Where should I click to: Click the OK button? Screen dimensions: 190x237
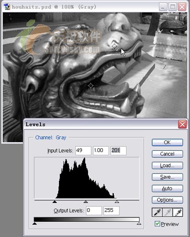[167, 142]
